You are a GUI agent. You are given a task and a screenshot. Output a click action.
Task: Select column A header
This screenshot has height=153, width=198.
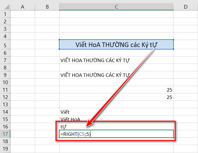(x=22, y=7)
